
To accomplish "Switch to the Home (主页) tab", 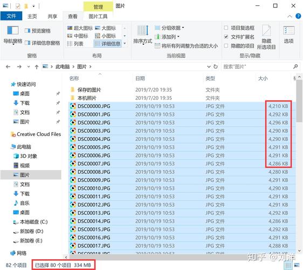I will pos(32,16).
